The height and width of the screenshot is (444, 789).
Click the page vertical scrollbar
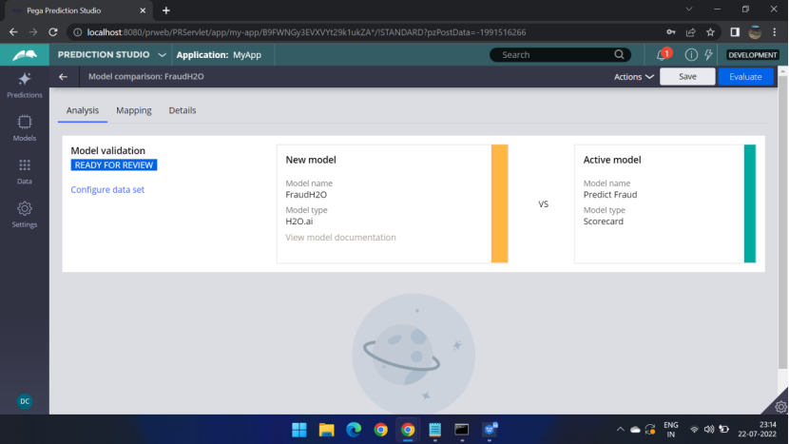click(x=782, y=222)
